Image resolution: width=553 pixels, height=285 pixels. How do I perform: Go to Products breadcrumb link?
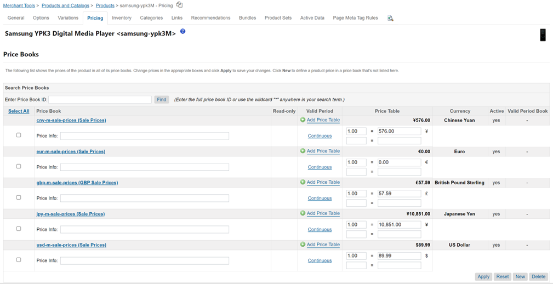pos(105,5)
